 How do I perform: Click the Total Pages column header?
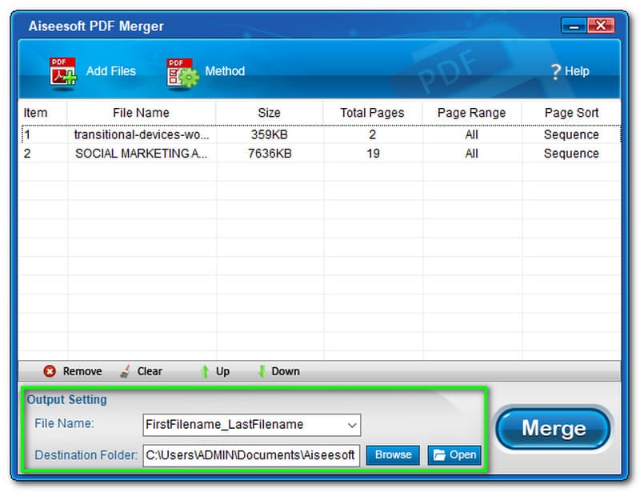(x=372, y=113)
